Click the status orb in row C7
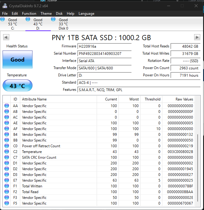The image size is (204, 210). click(7, 157)
